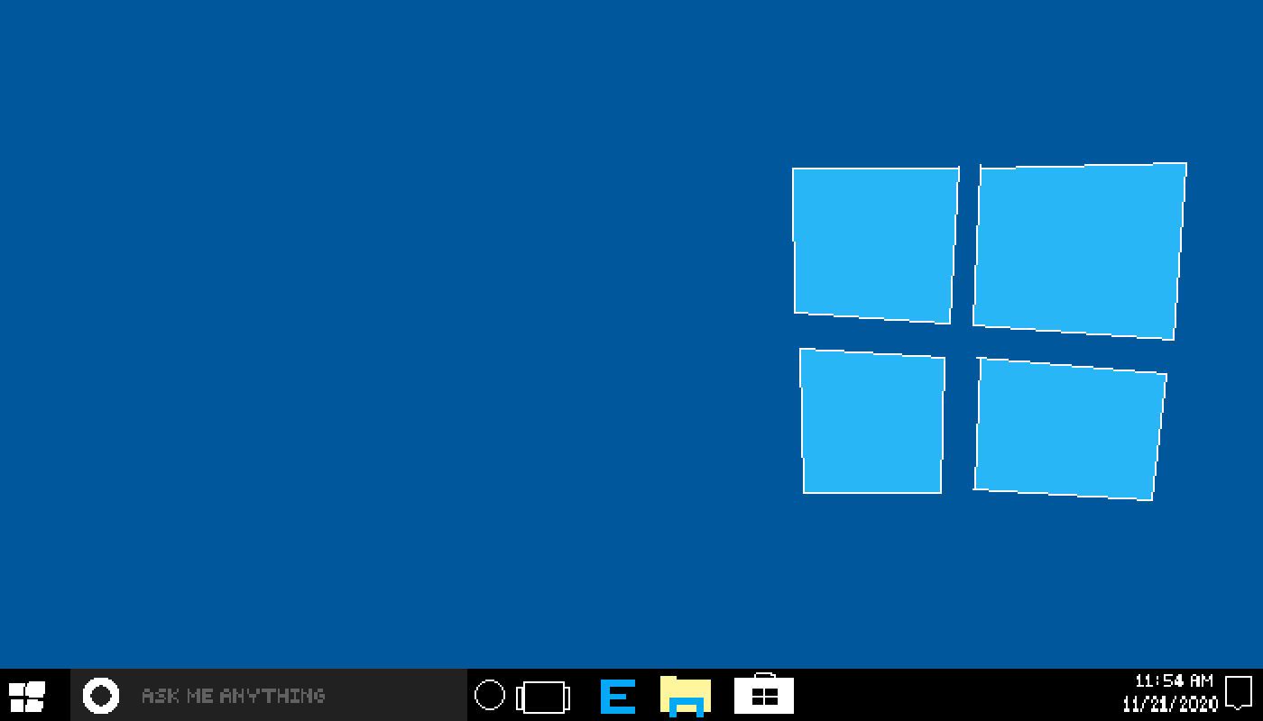Click the top-right pane of Windows logo

pos(1079,250)
